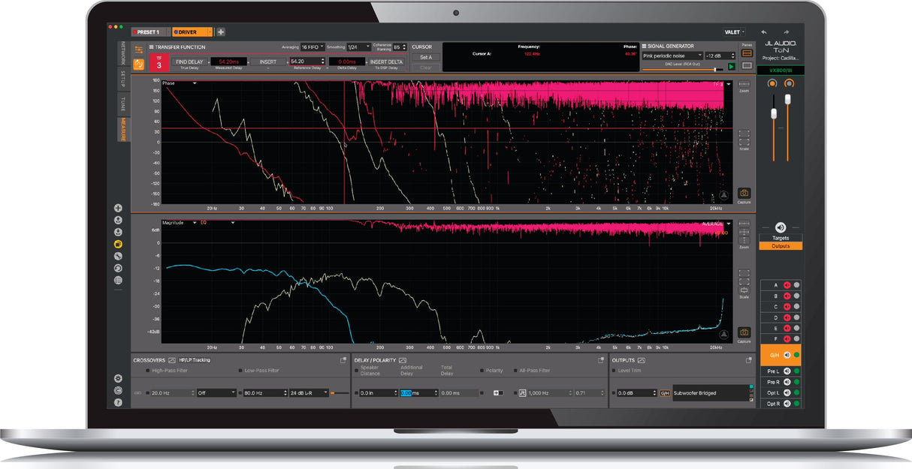The image size is (912, 469).
Task: Start the signal generator with the green play icon
Action: tap(731, 67)
